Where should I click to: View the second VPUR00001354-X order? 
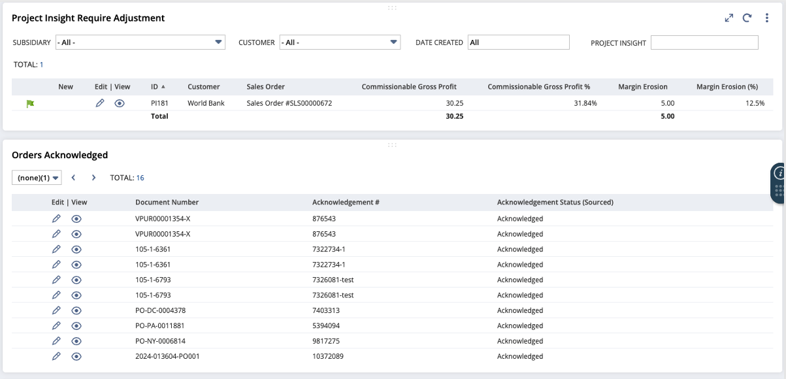76,234
